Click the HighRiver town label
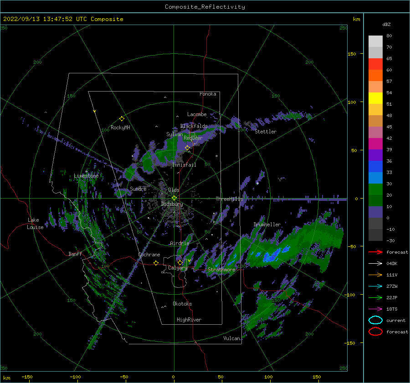This screenshot has width=410, height=383. click(x=189, y=320)
